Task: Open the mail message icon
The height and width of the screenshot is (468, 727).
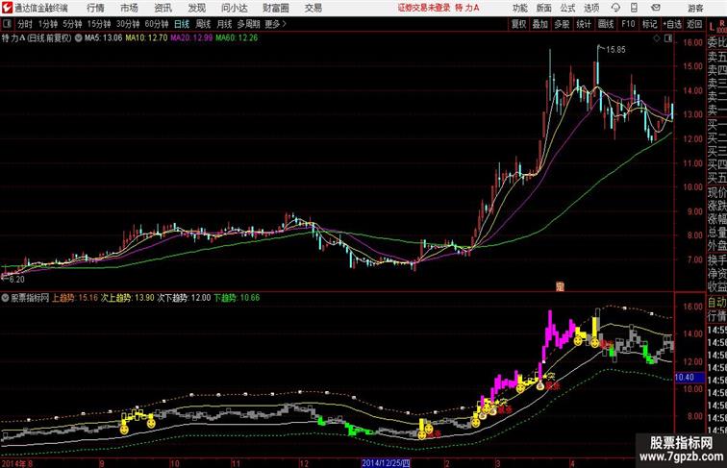Action: (656, 8)
